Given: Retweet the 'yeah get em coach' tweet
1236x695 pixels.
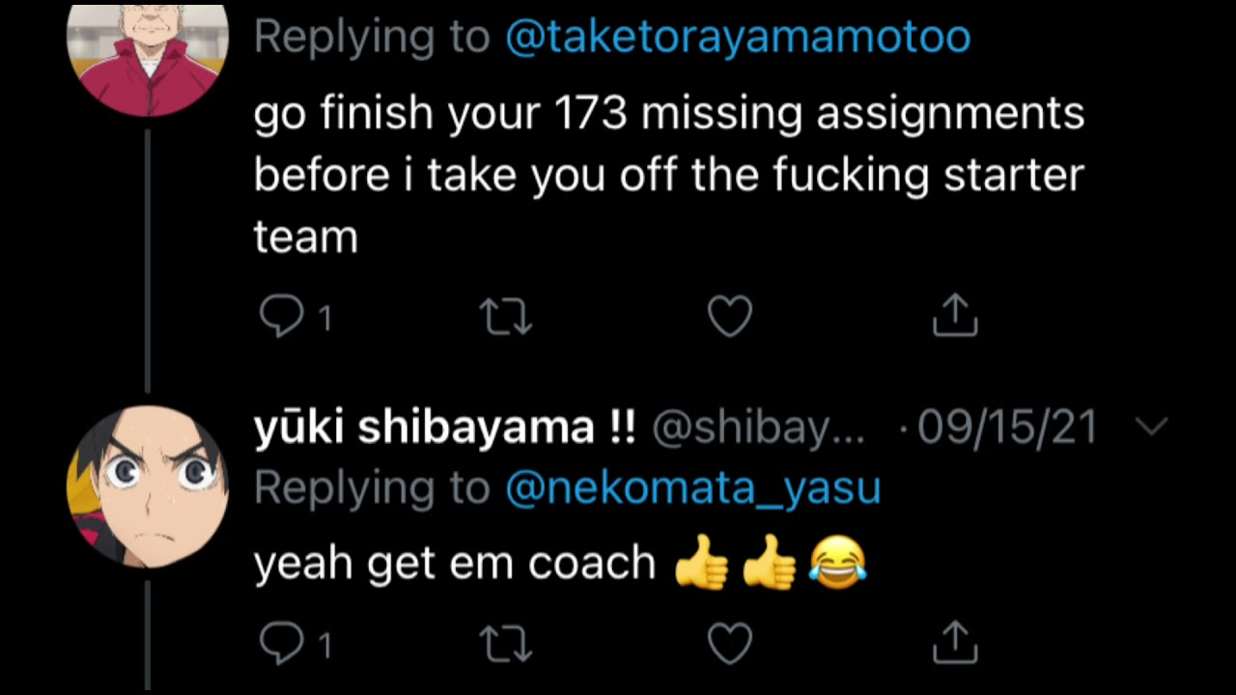Looking at the screenshot, I should point(507,644).
